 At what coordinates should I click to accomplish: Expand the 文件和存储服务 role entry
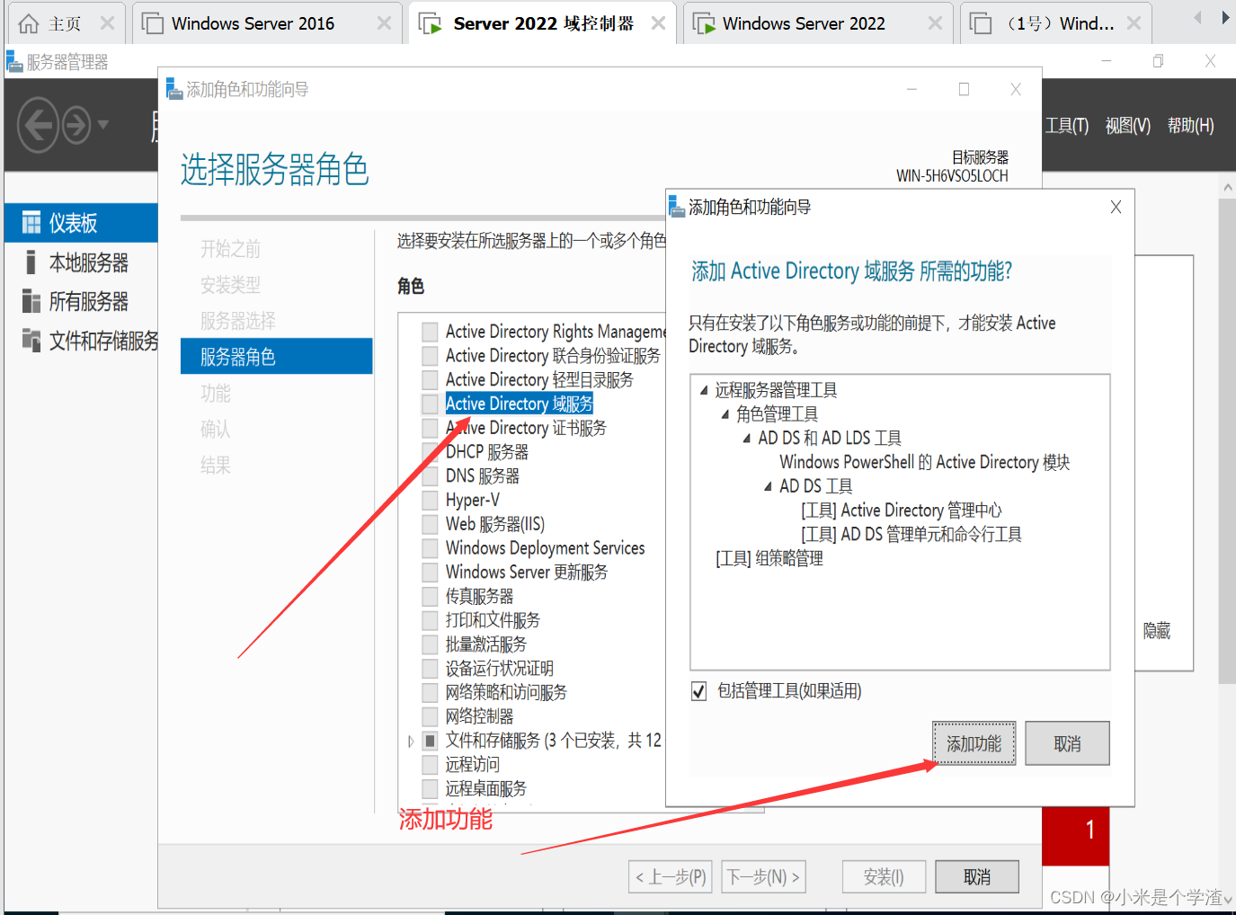coord(410,740)
